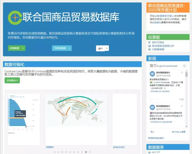Select the third carousel dot
Screen dimensions: 192x154
coord(62,152)
